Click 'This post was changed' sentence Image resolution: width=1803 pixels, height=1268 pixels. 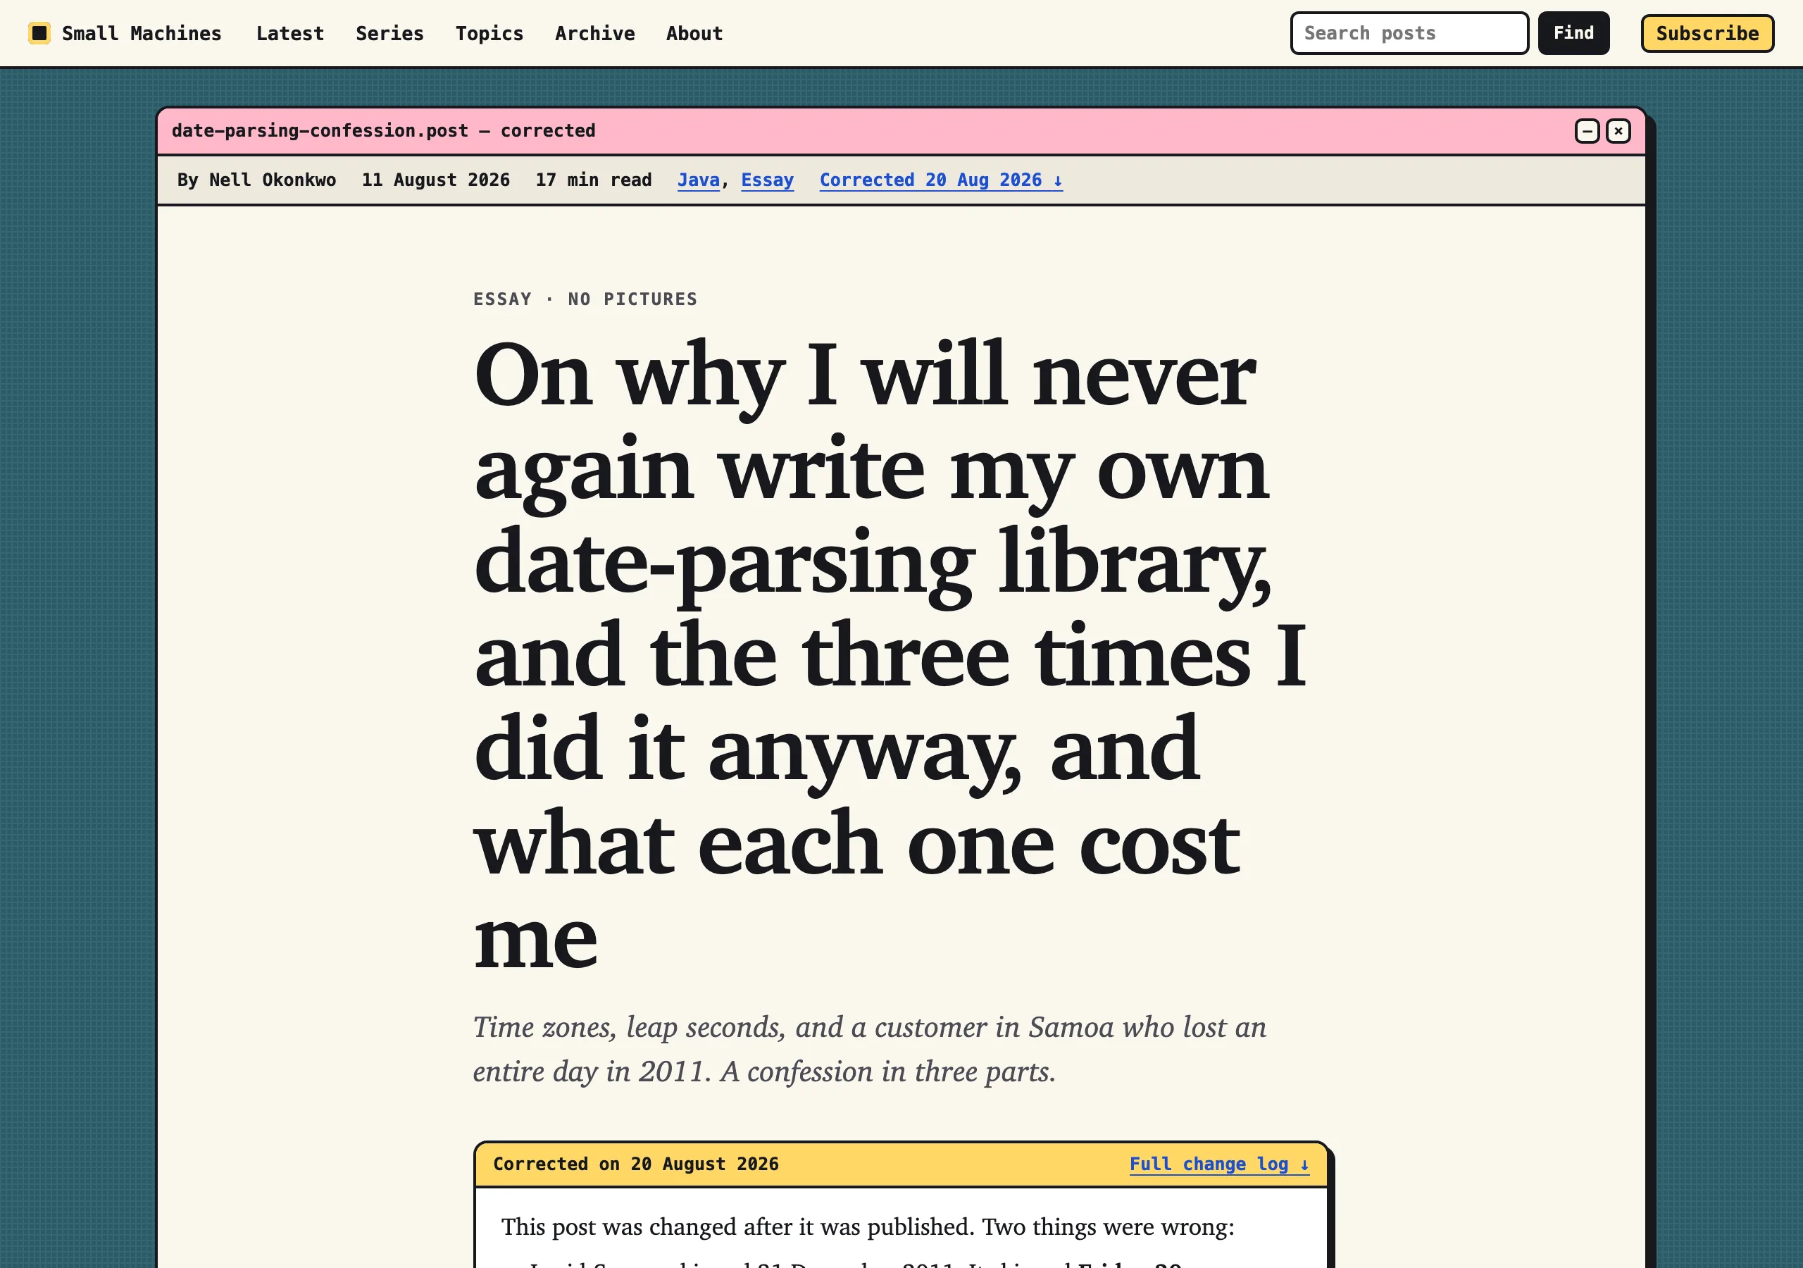point(868,1226)
